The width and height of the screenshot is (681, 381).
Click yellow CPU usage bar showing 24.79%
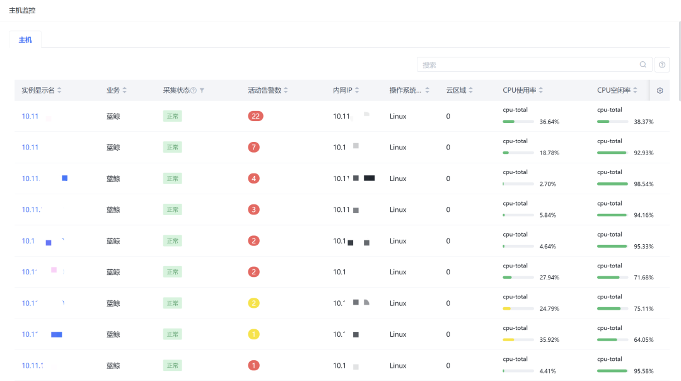pos(518,308)
